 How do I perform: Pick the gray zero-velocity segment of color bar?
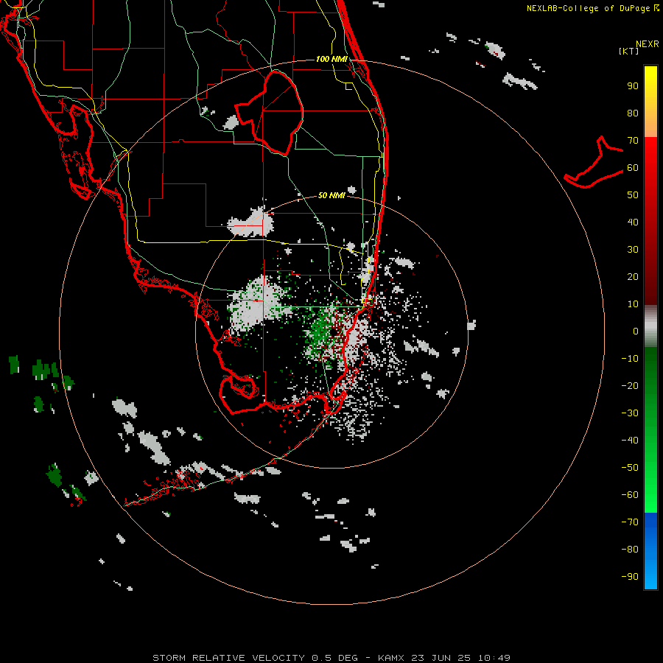pos(650,326)
